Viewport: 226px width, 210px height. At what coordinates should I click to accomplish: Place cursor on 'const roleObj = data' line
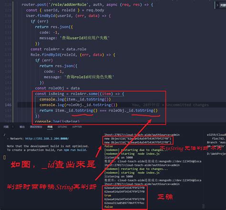(x=57, y=88)
